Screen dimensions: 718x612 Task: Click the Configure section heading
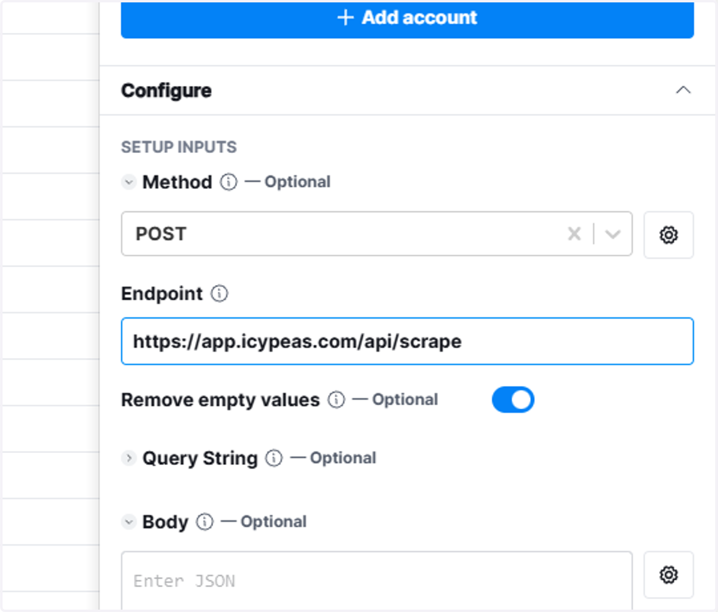pyautogui.click(x=166, y=90)
